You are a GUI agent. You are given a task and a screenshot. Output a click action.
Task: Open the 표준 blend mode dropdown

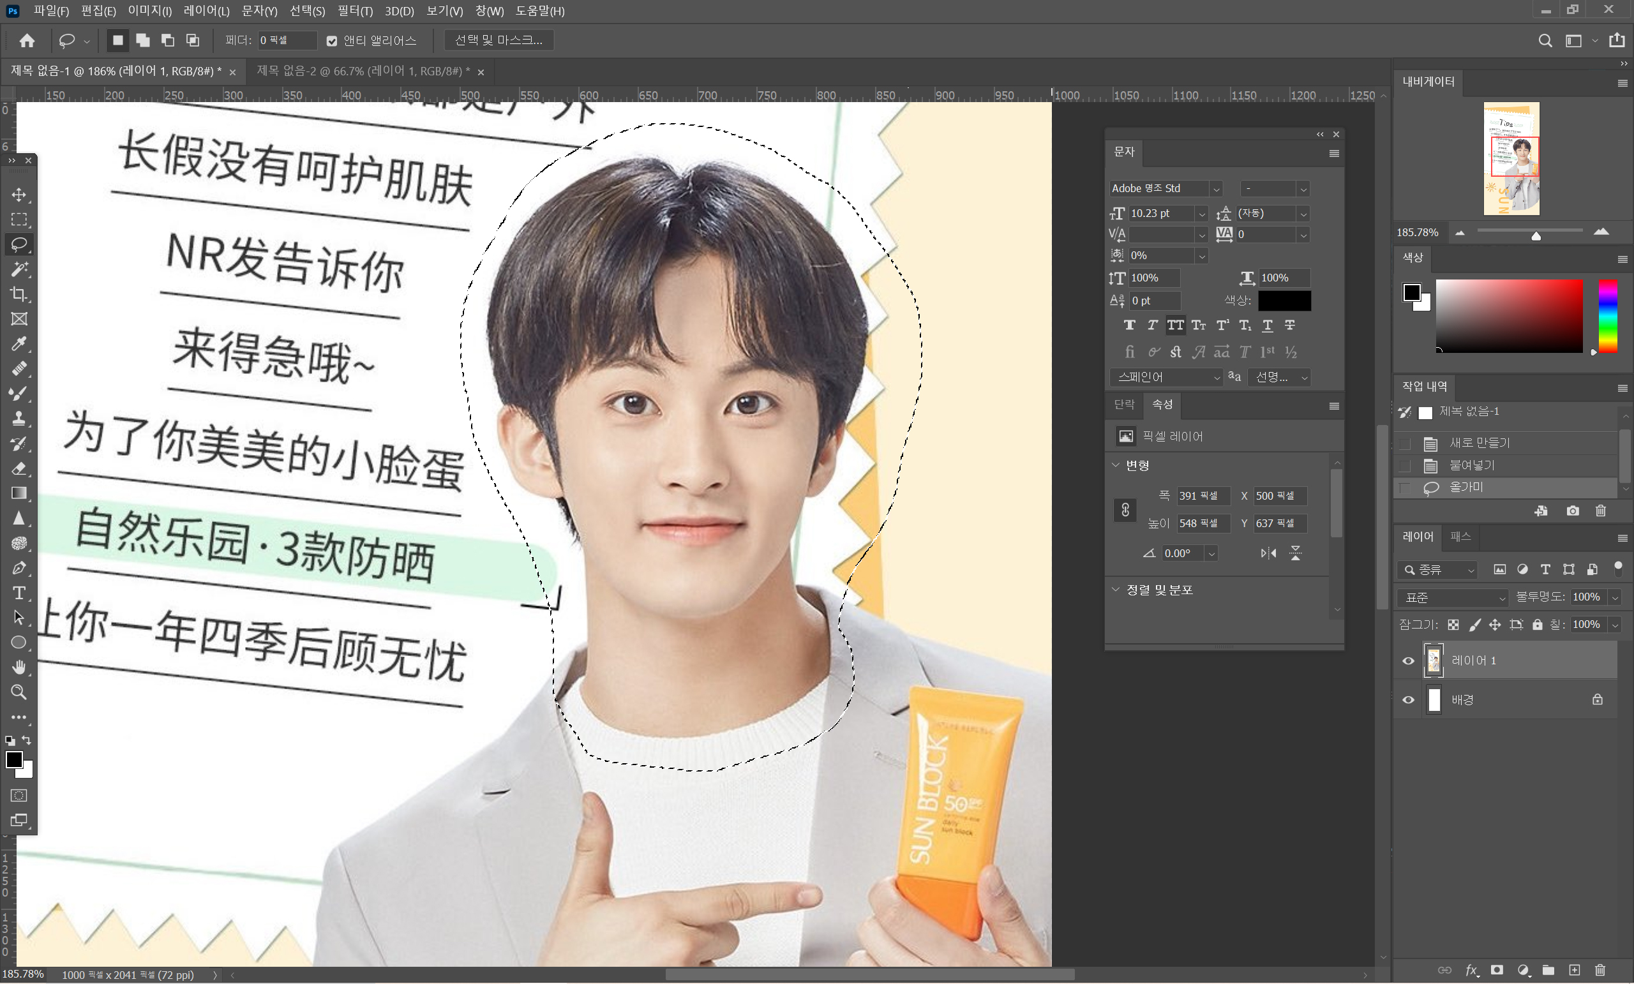1452,597
